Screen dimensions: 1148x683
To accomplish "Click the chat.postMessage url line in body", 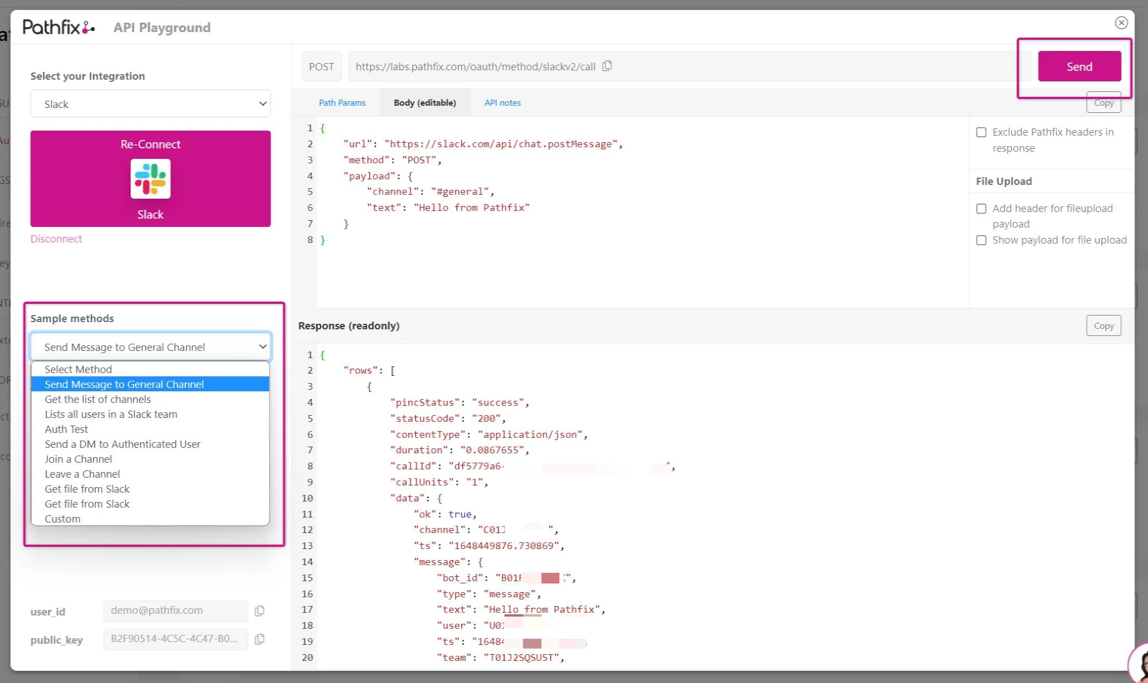I will tap(483, 144).
